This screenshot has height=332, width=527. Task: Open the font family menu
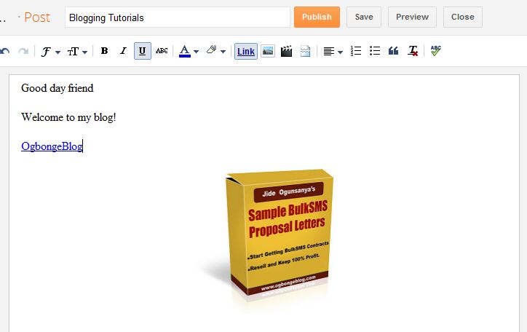(50, 52)
